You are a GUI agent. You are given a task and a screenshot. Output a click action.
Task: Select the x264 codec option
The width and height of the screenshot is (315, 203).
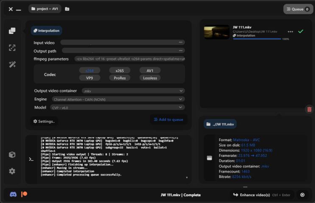coord(89,70)
